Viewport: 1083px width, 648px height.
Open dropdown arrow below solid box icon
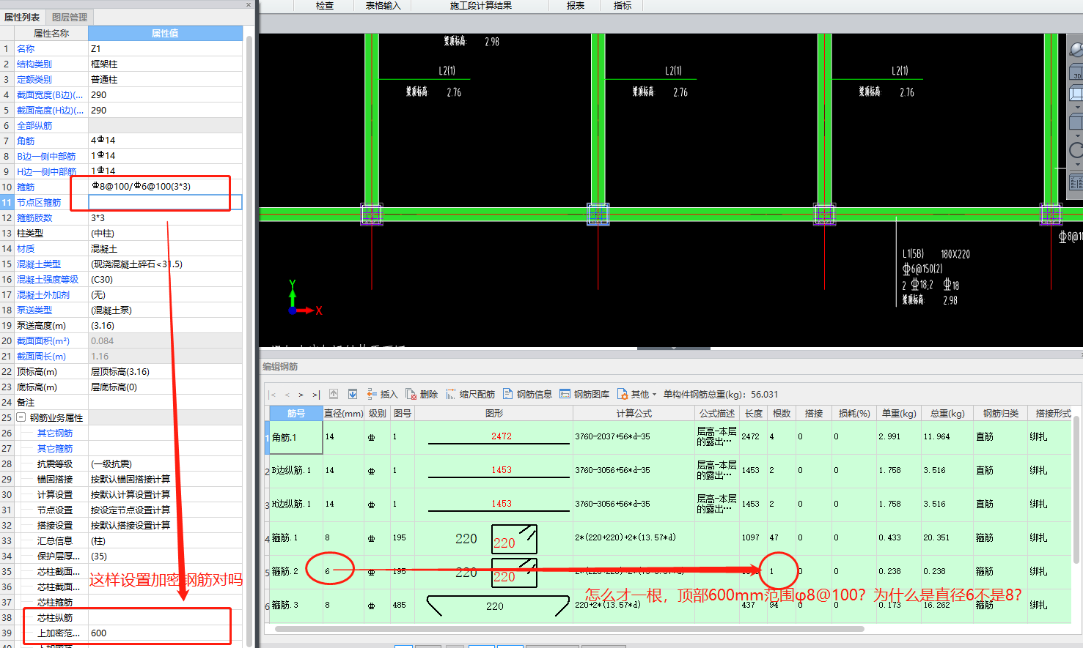(x=1076, y=135)
